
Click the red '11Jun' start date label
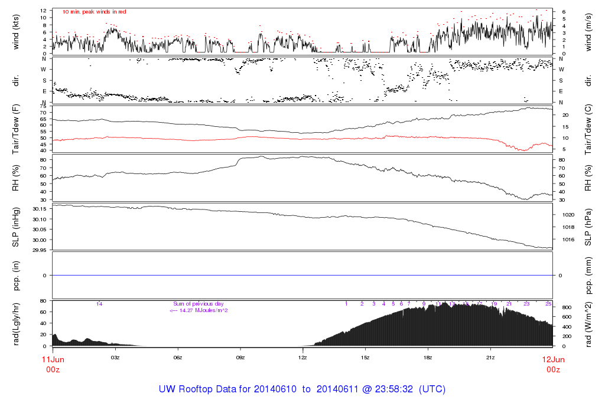pyautogui.click(x=53, y=359)
